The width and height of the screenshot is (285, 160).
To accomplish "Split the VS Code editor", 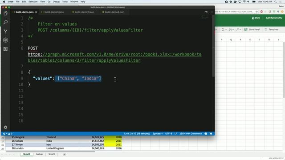I will click(x=206, y=12).
